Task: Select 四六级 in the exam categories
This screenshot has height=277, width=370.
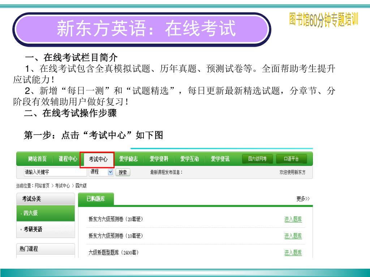Action: pos(46,213)
